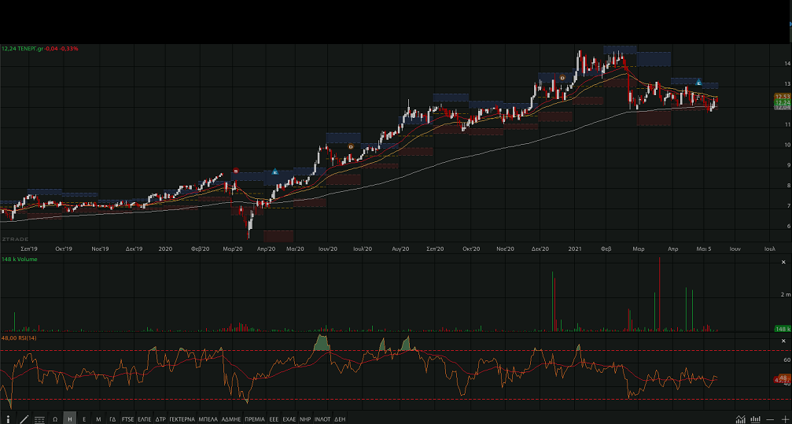Load the ΜΠΕΛΑ stock chart
The image size is (792, 424).
pyautogui.click(x=208, y=419)
